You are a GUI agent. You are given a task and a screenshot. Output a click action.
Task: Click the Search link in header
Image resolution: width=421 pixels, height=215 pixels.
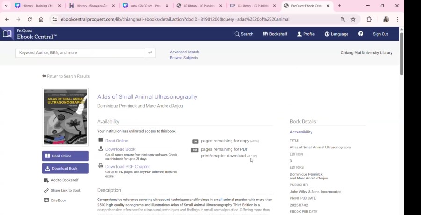coord(244,34)
